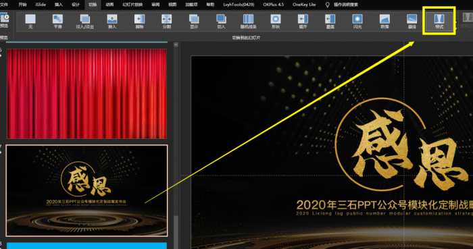Apply the 帘式 Curtains transition
Screen dimensions: 473x249
pos(439,22)
